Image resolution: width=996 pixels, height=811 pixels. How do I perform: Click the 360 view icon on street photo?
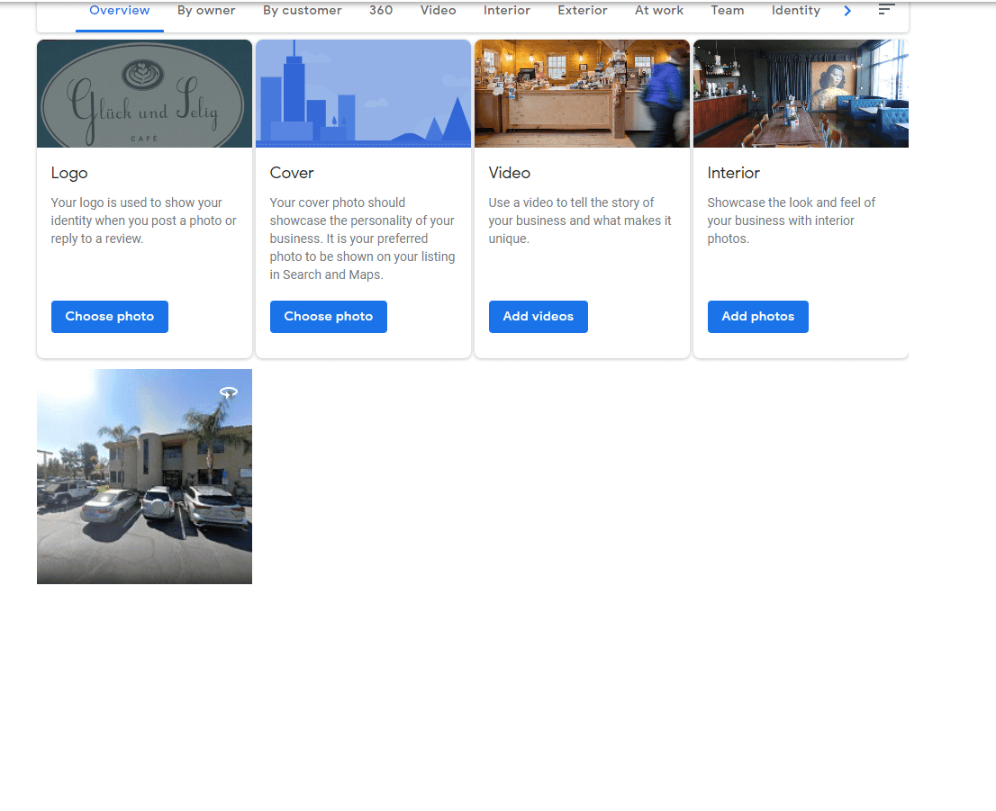click(x=229, y=392)
